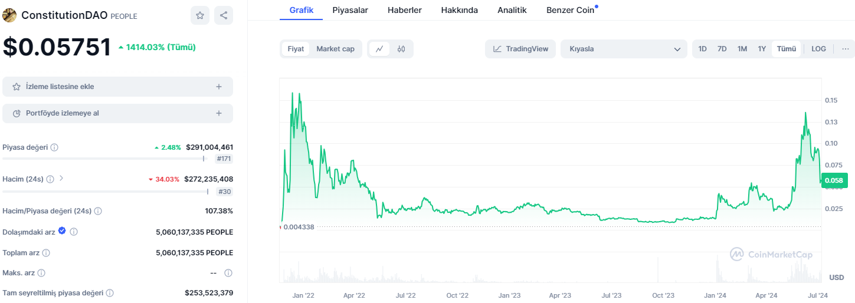Open the Hakkında tab

(460, 10)
